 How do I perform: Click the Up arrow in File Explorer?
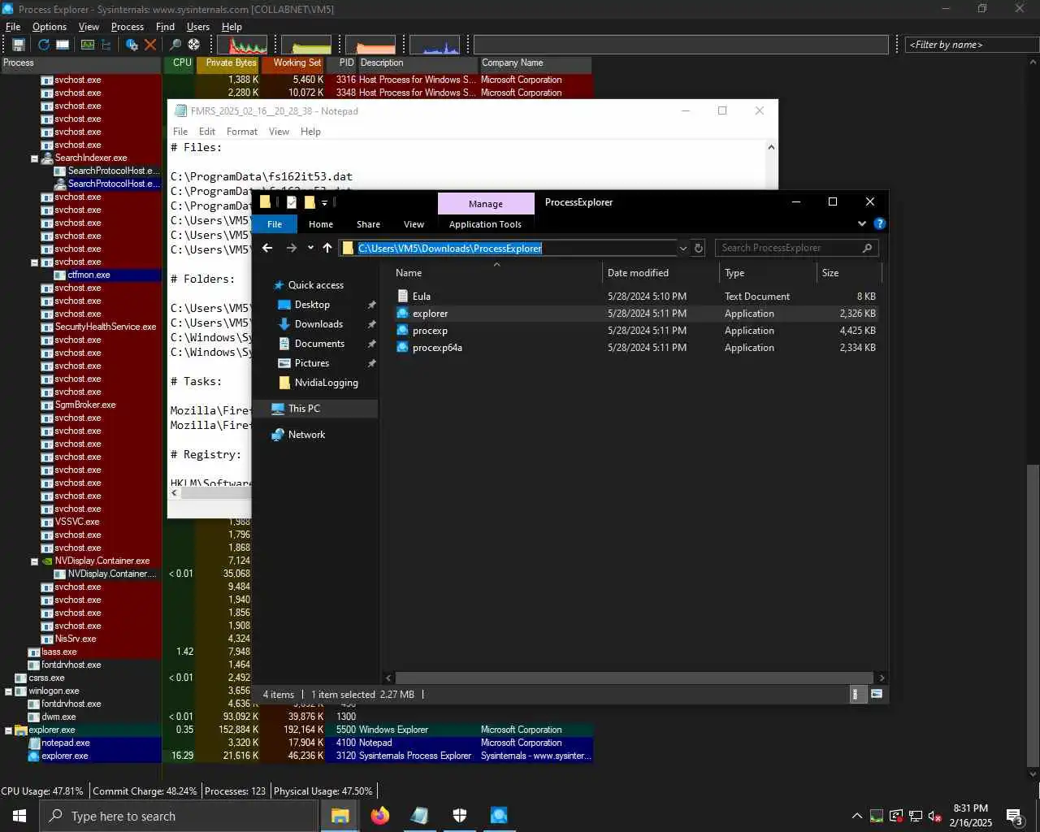pos(327,248)
